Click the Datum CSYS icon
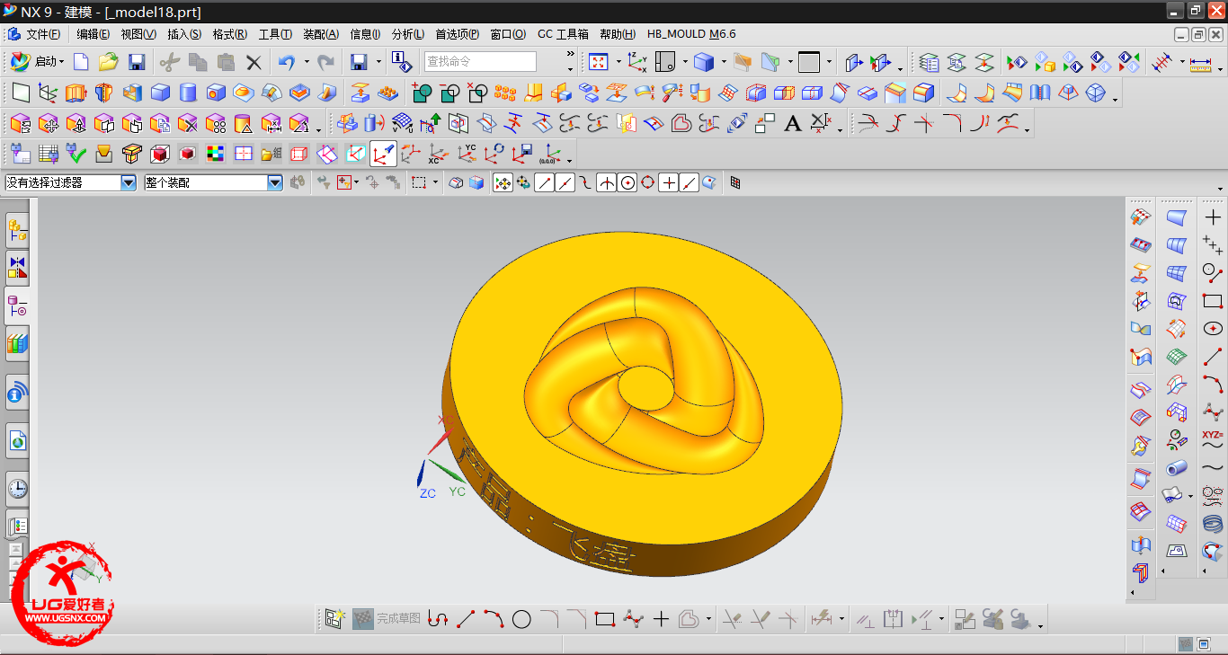Image resolution: width=1228 pixels, height=655 pixels. tap(49, 93)
